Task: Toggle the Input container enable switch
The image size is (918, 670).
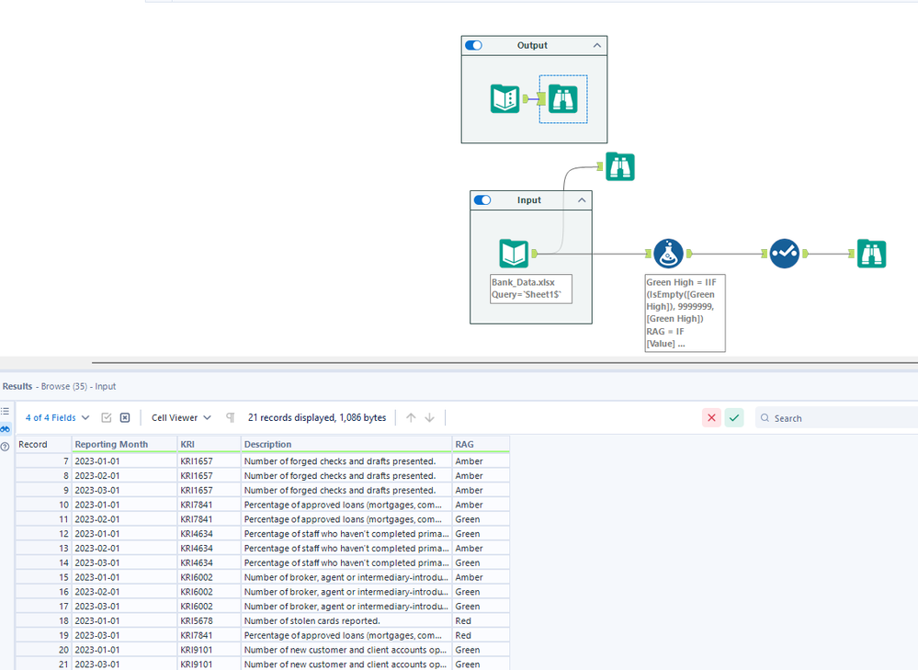Action: [x=482, y=199]
